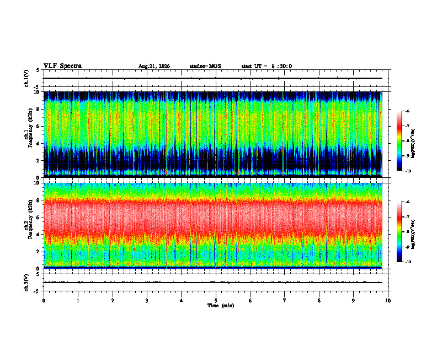437x337 pixels.
Task: Click the 5 minute tick on time axis
Action: (216, 301)
